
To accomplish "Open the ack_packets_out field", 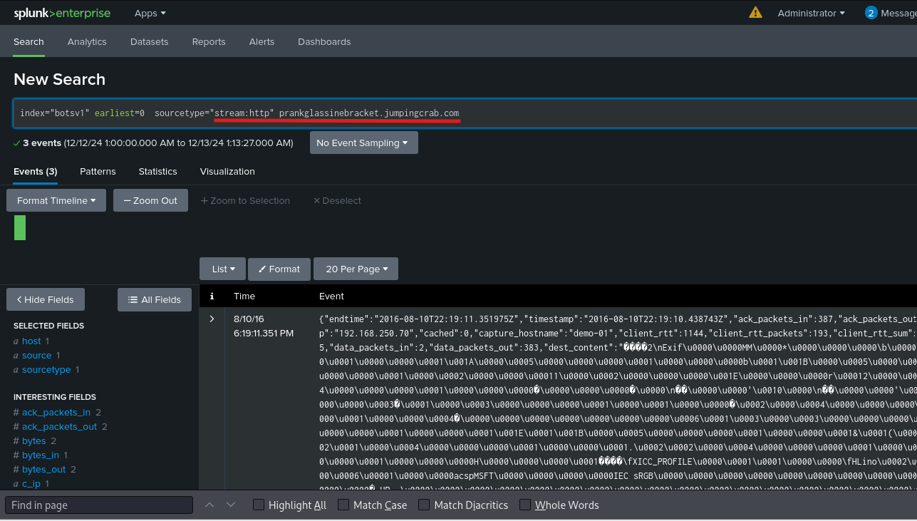I will (59, 426).
